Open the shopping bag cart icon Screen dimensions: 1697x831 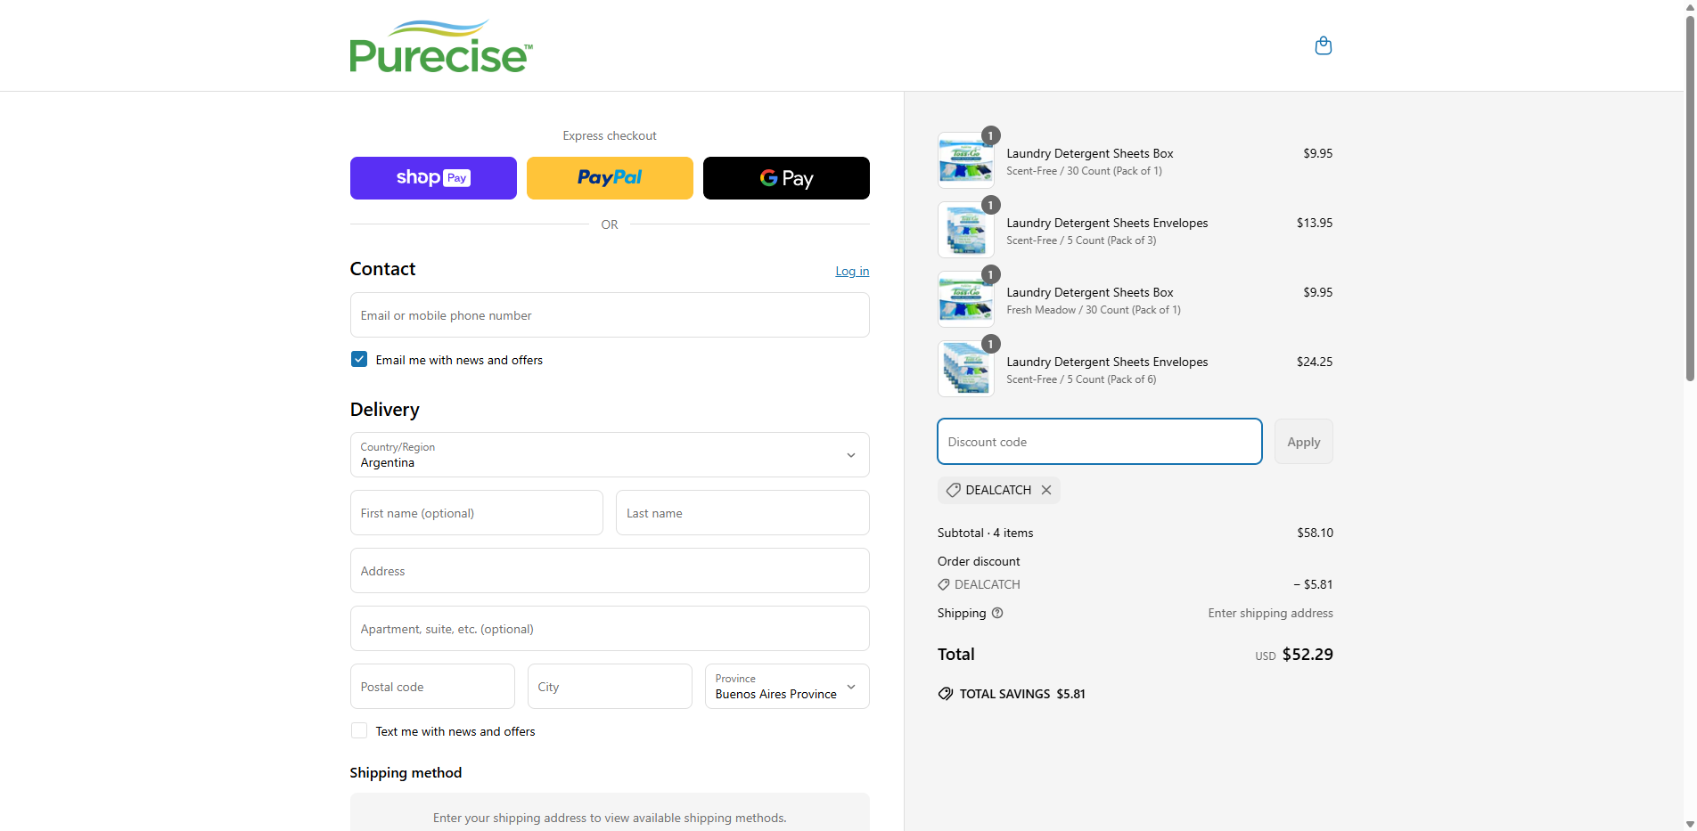pos(1324,45)
